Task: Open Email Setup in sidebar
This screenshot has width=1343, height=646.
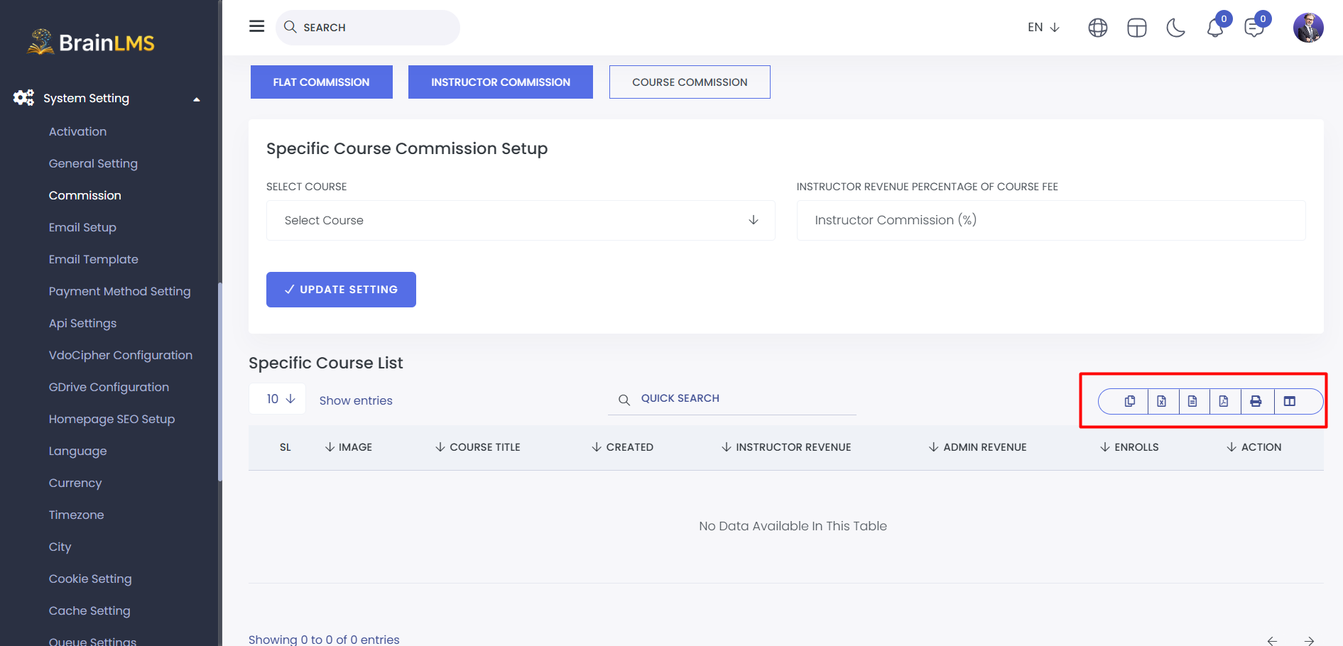Action: 82,227
